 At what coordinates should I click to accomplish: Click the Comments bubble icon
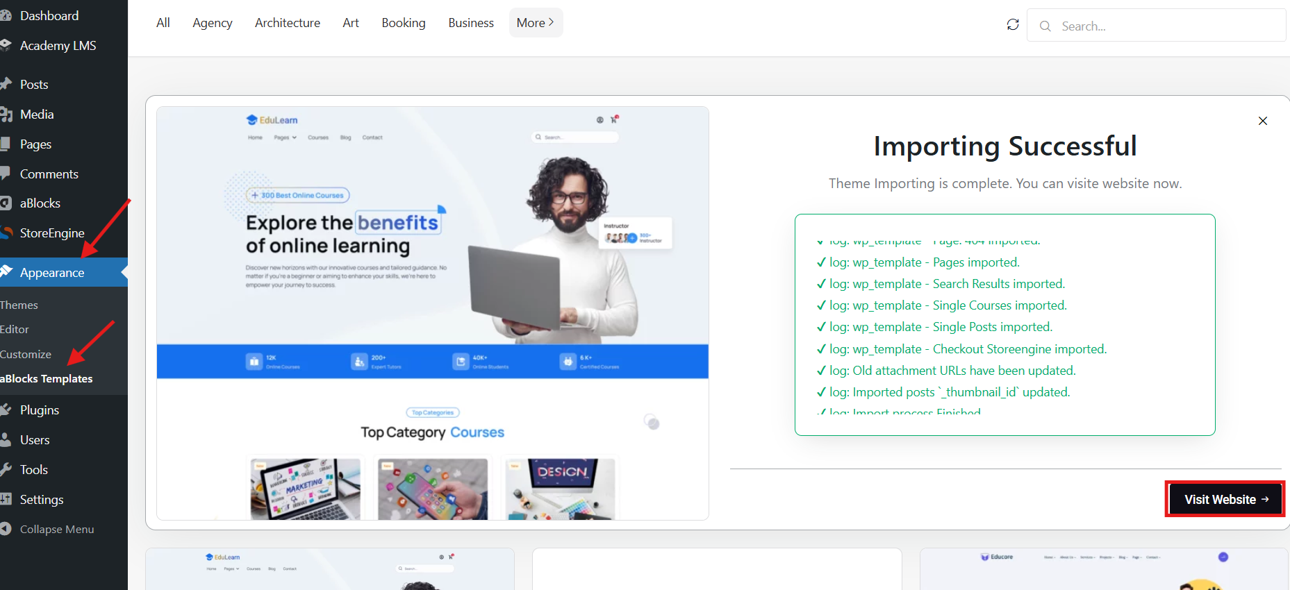[x=6, y=174]
